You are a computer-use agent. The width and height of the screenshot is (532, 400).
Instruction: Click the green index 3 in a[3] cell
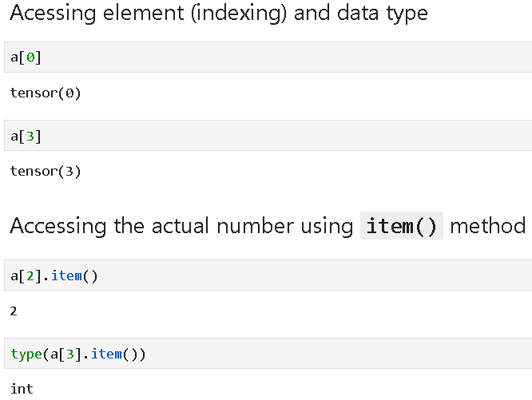pyautogui.click(x=29, y=136)
